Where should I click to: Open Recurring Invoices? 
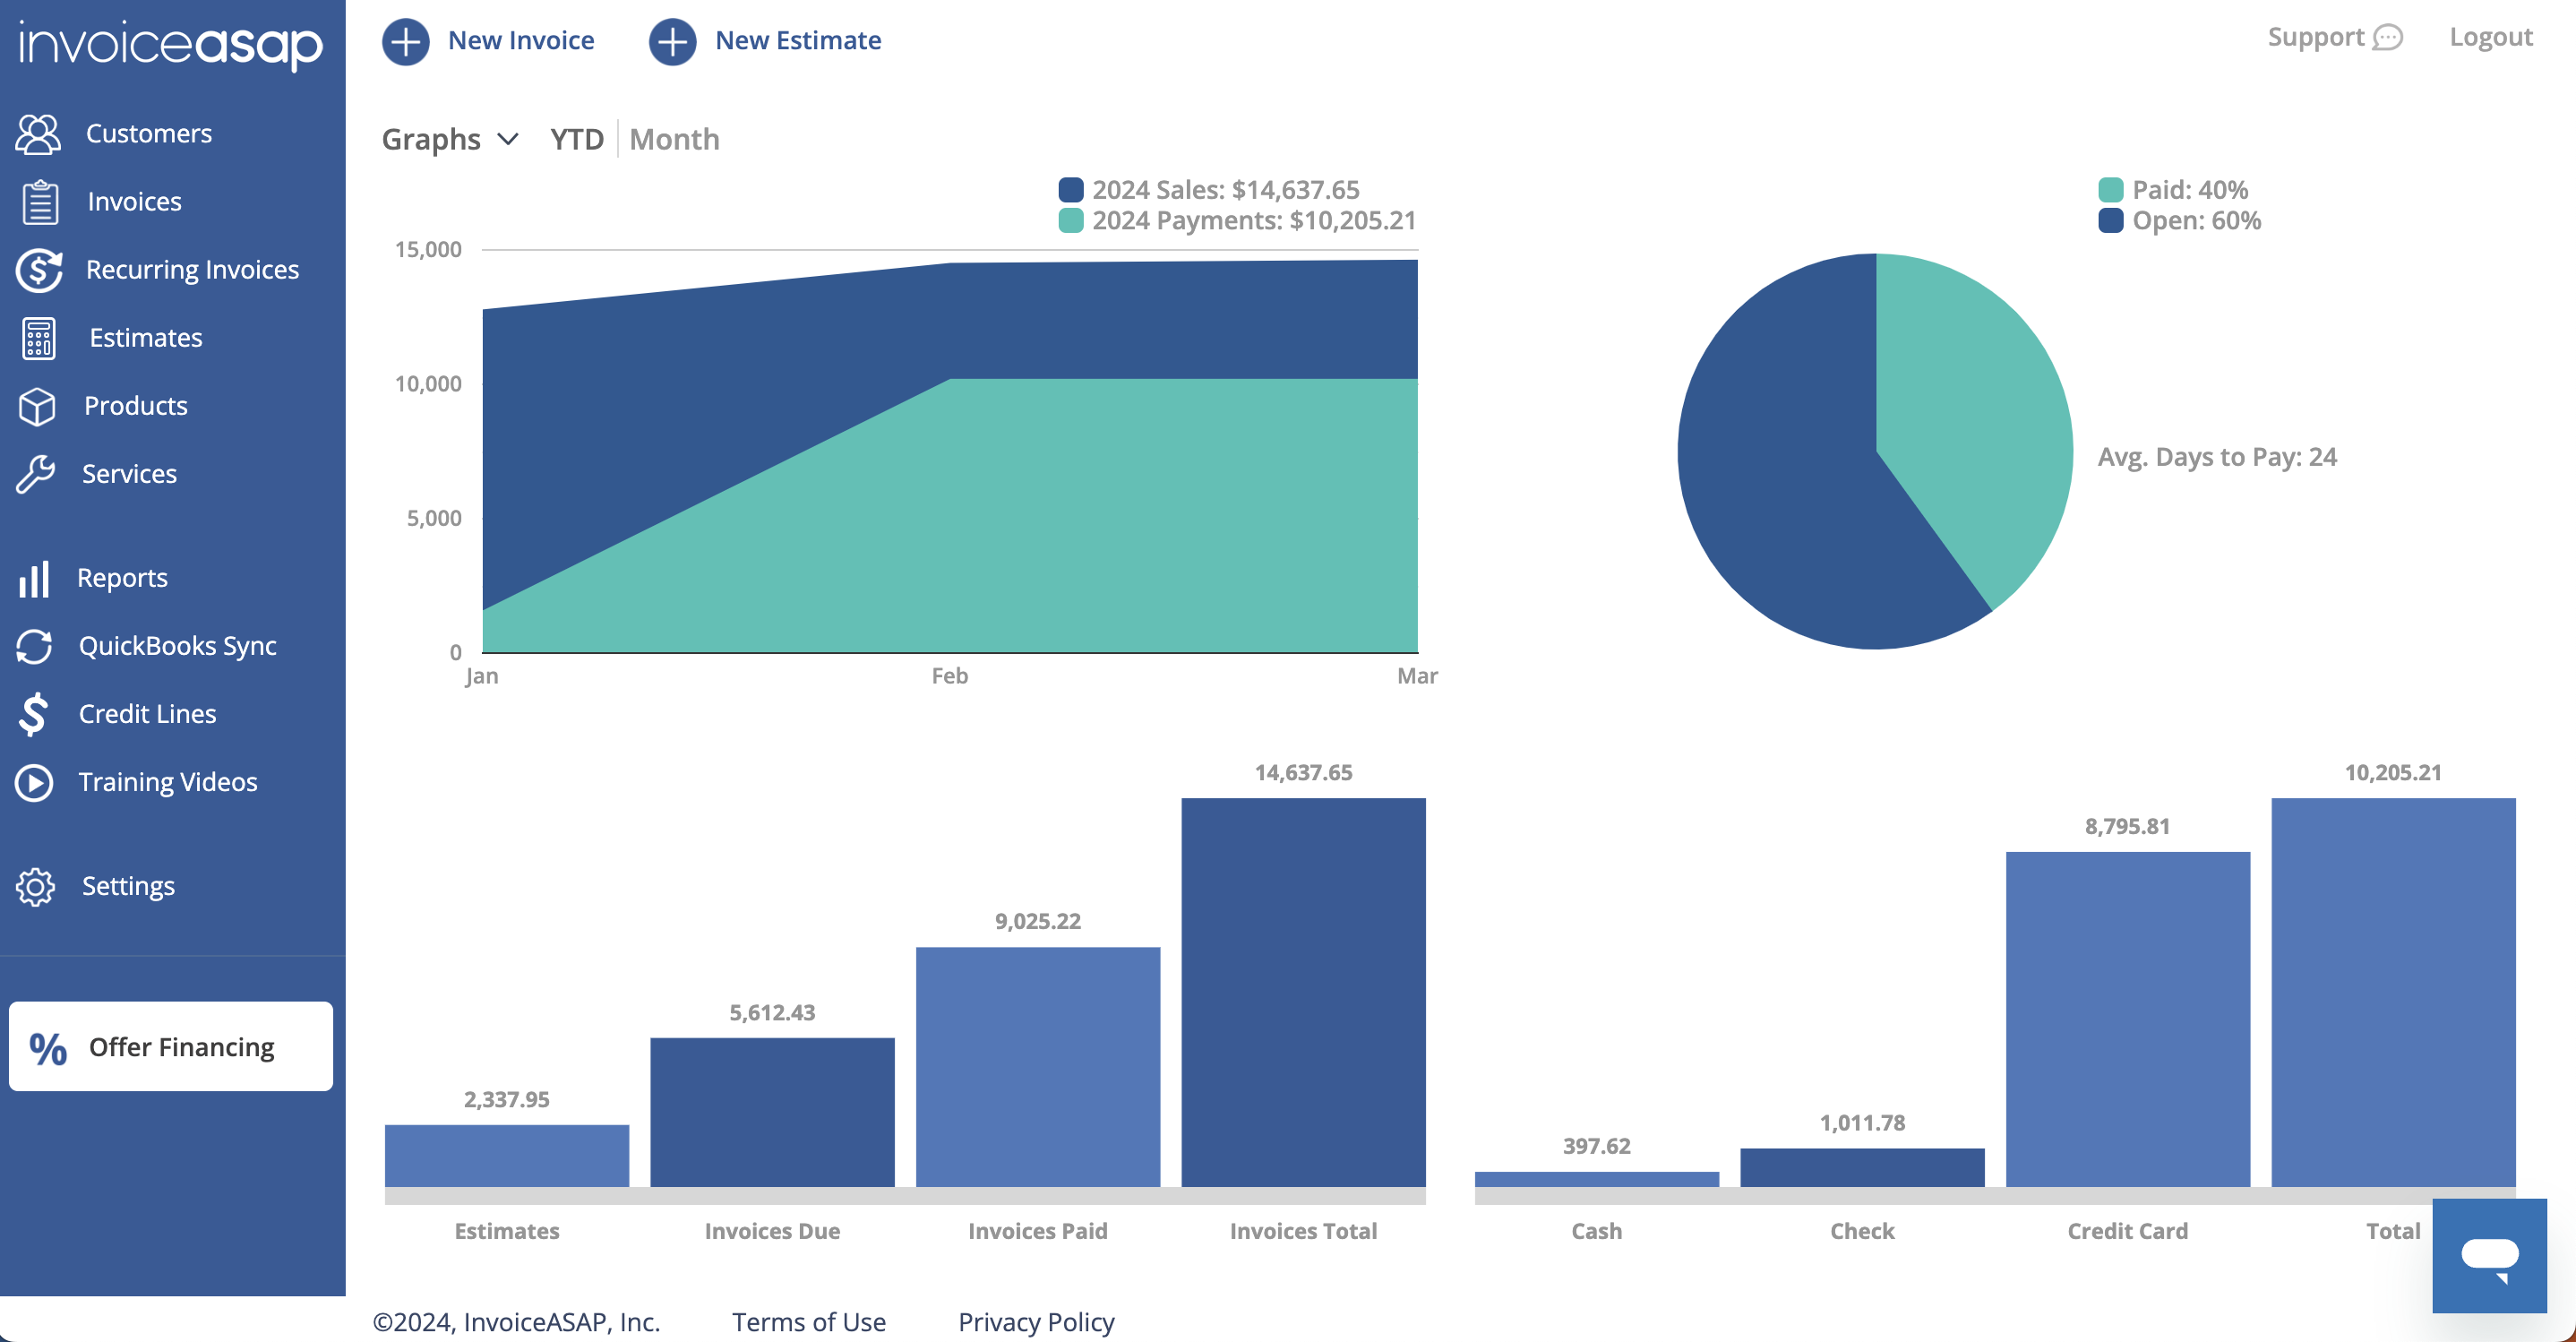(192, 269)
